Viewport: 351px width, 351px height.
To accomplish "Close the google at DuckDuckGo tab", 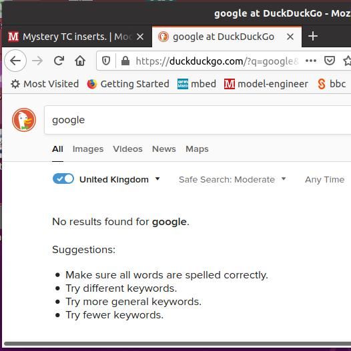I will (x=290, y=37).
